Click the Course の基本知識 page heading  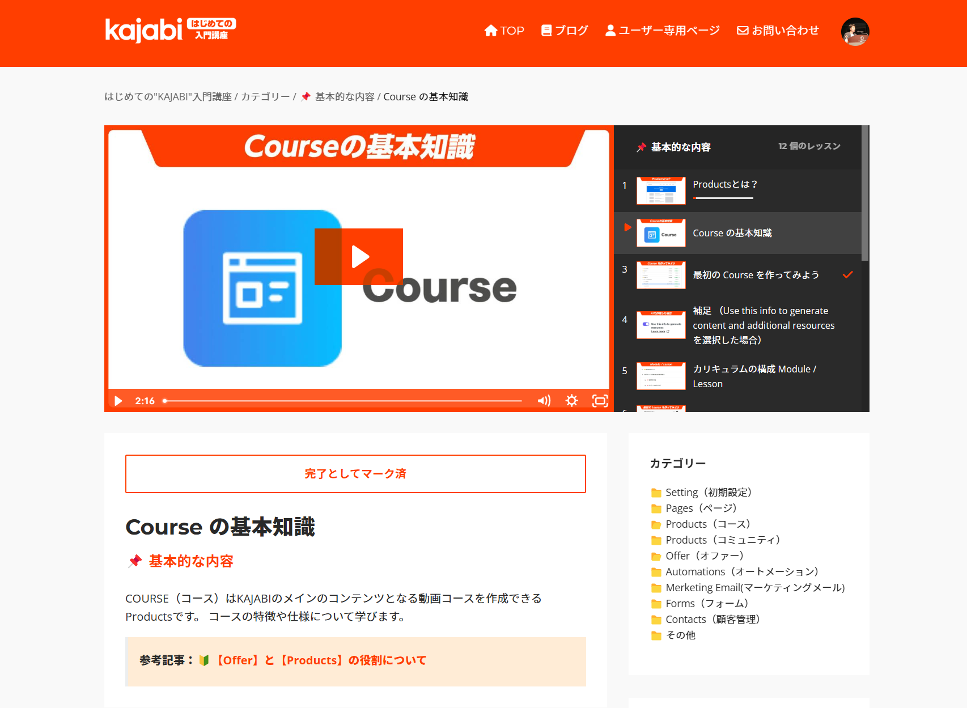coord(220,527)
